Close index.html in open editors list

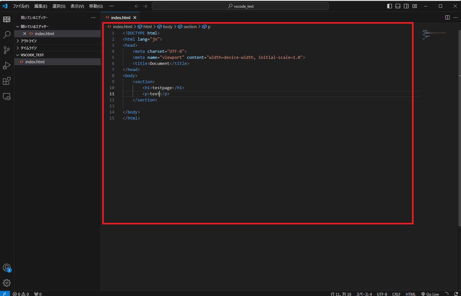click(25, 34)
